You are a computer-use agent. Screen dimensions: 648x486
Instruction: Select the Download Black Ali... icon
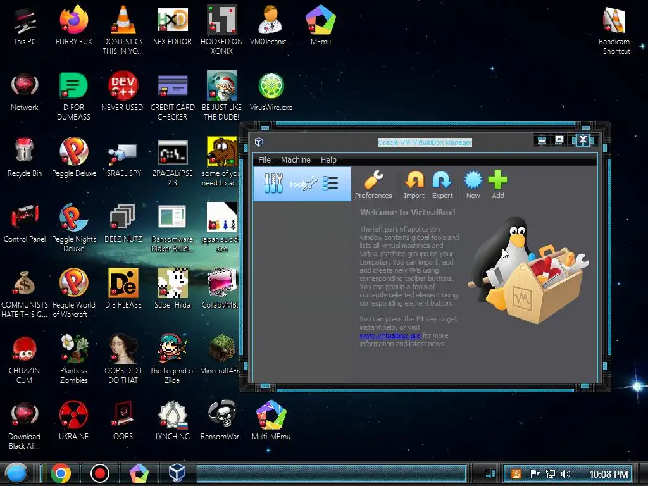pyautogui.click(x=25, y=426)
